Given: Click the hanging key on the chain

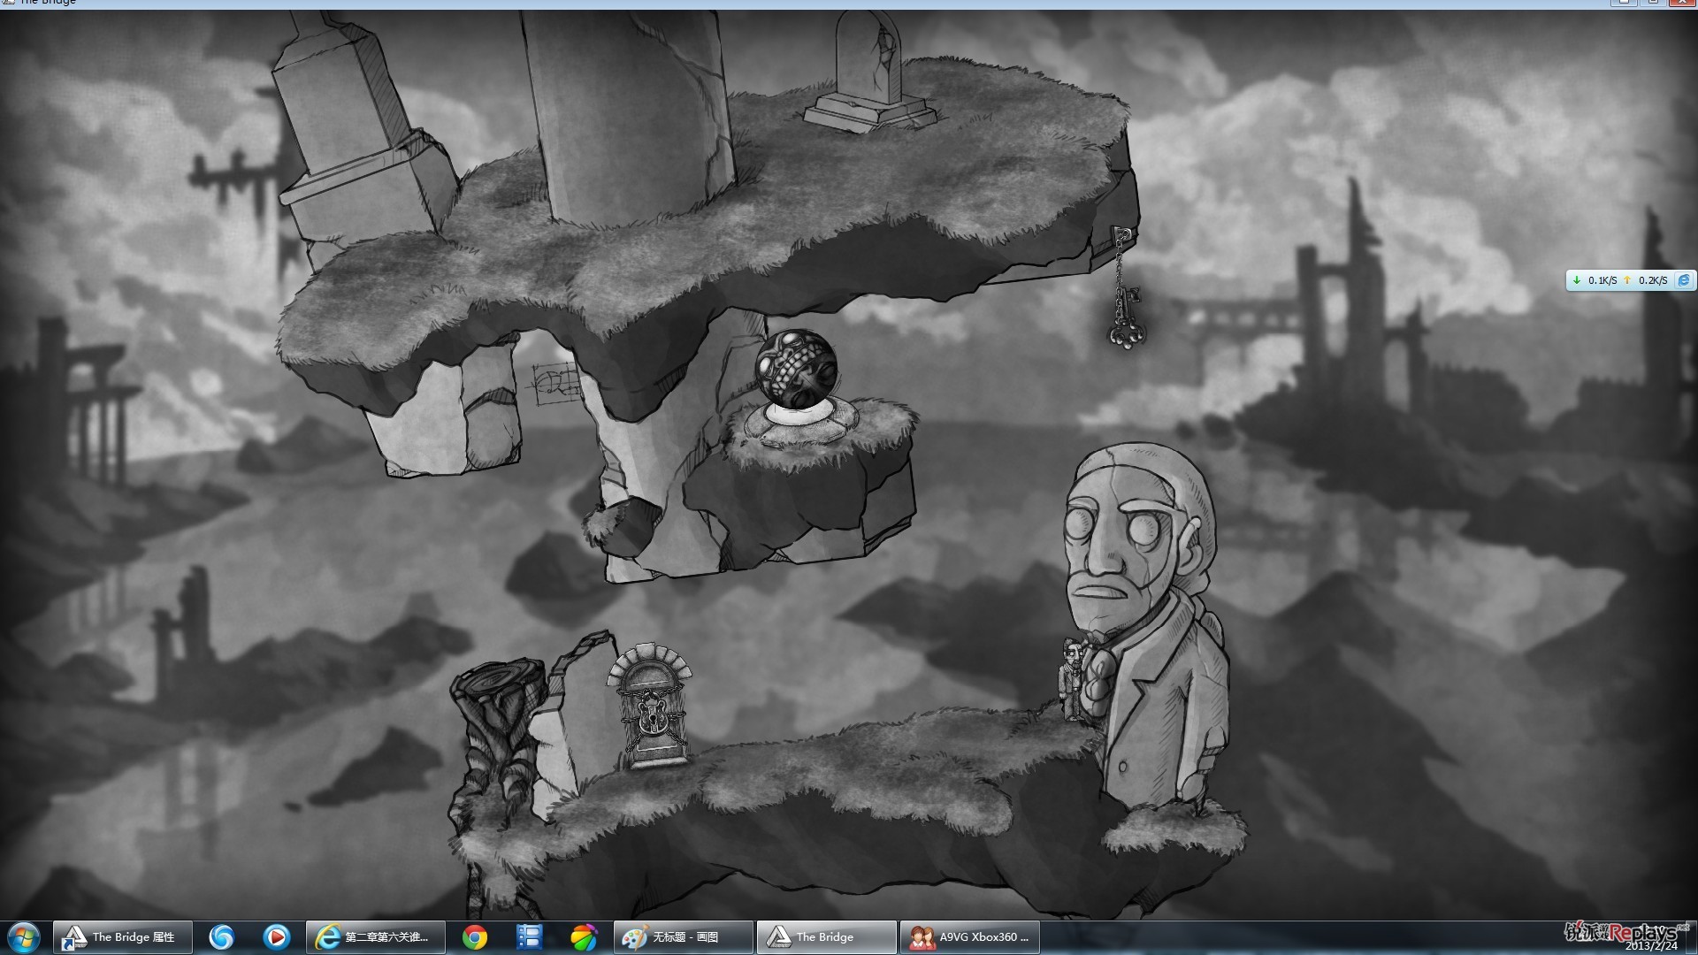Looking at the screenshot, I should 1126,317.
